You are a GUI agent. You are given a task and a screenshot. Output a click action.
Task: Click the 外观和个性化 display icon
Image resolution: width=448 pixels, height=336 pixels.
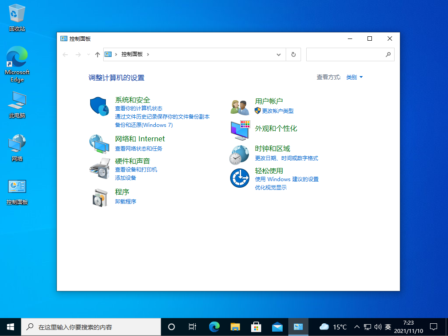(239, 129)
